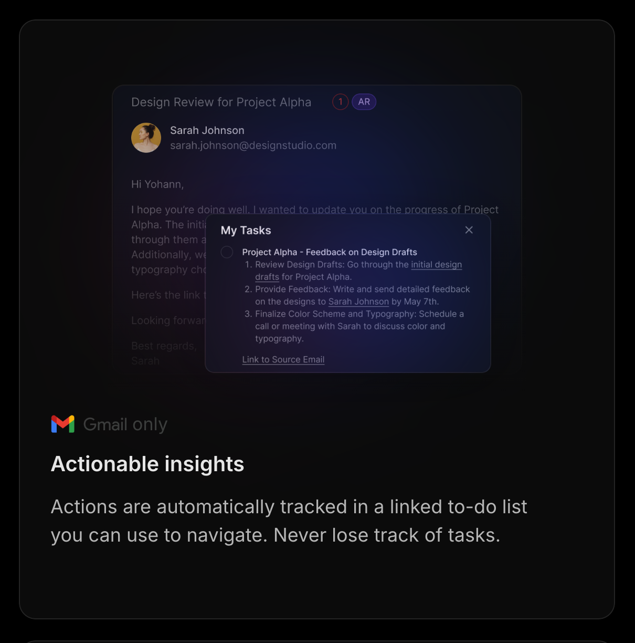Click the "Provide Feedback" step text

[362, 289]
